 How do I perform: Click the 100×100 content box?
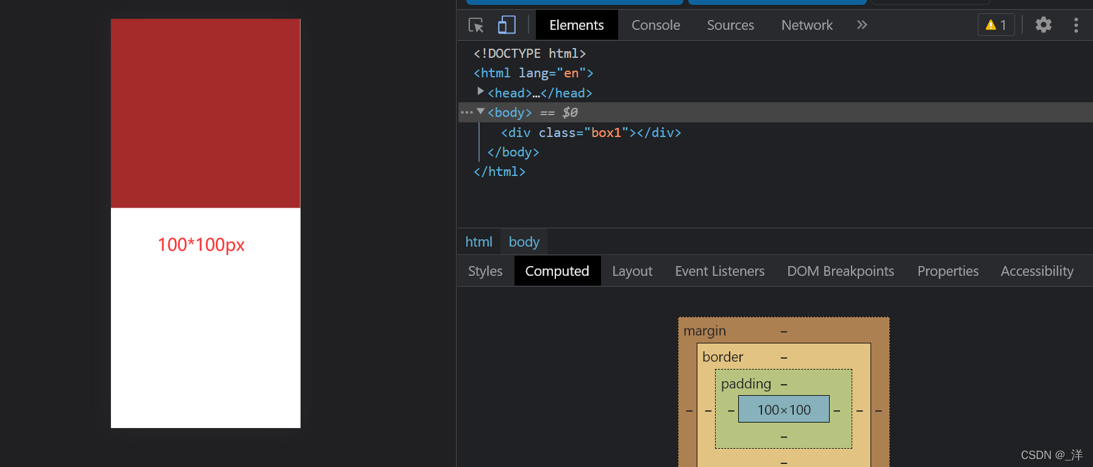[784, 409]
